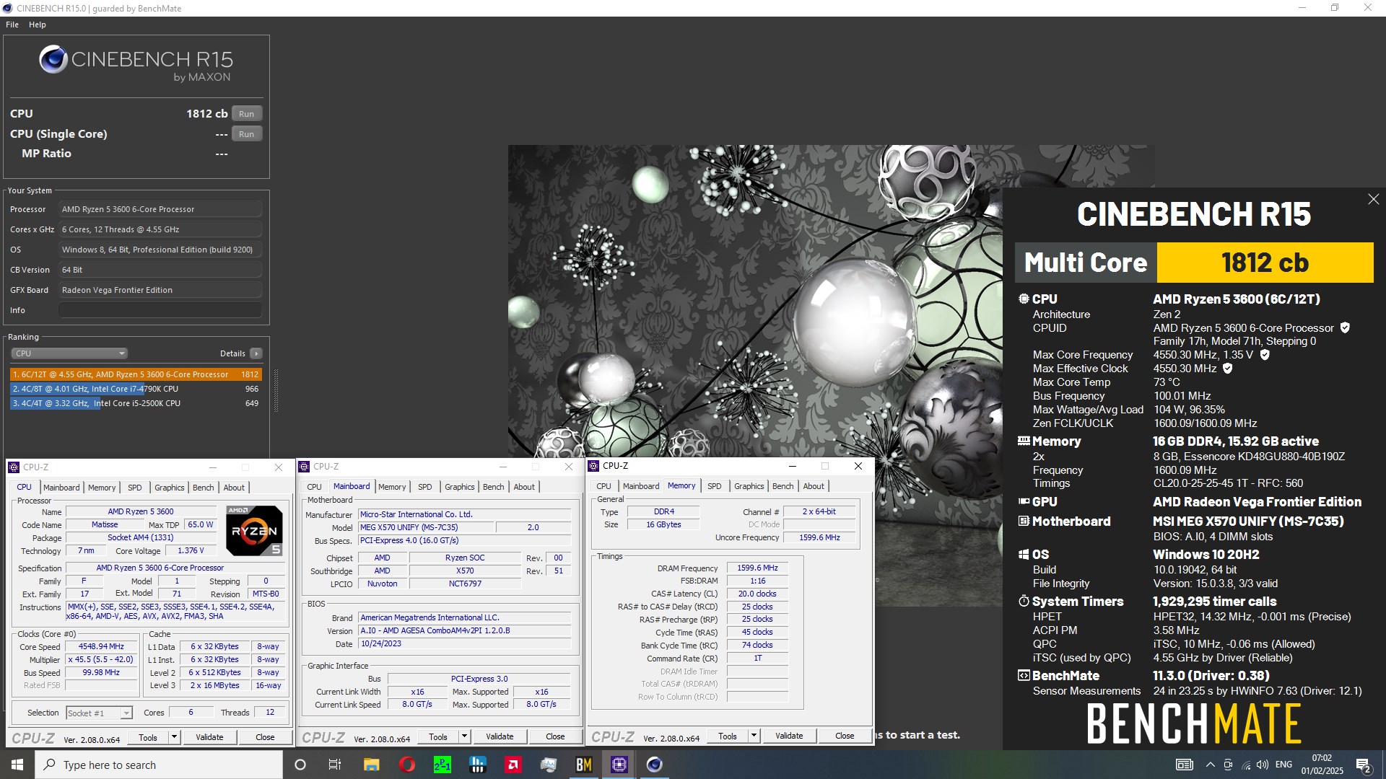1386x779 pixels.
Task: Launch Opera browser from the taskbar
Action: tap(406, 765)
